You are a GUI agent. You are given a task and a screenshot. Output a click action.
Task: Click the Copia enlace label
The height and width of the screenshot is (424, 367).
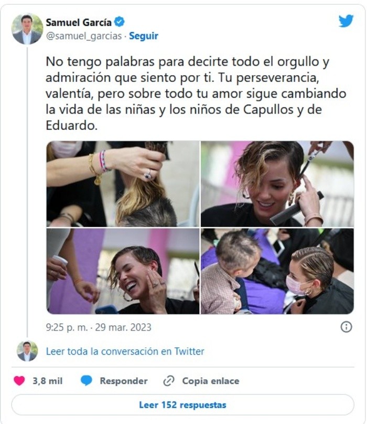[x=211, y=381]
